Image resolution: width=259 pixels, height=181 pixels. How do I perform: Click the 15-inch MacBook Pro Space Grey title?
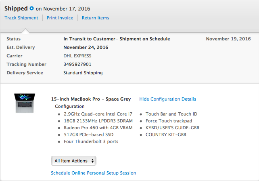(x=91, y=99)
